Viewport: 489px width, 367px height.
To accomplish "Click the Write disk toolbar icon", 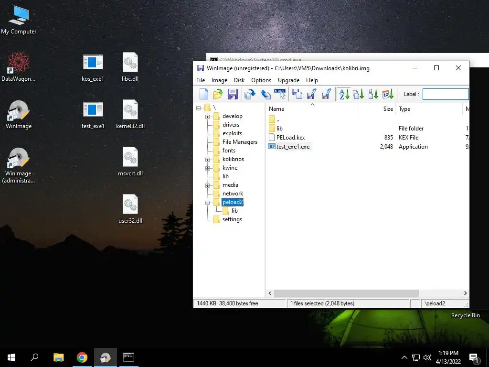I will (311, 94).
